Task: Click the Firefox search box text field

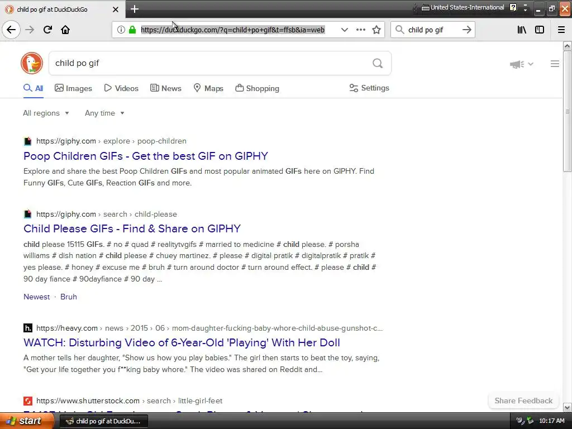Action: [x=432, y=30]
